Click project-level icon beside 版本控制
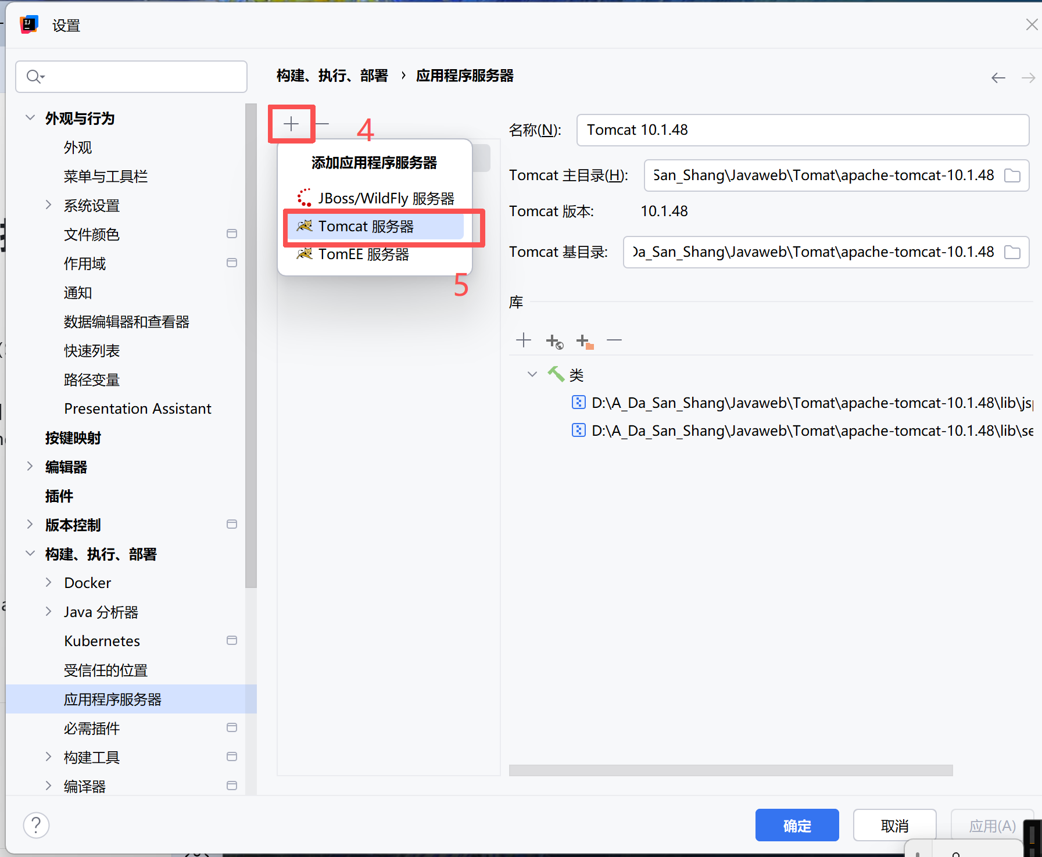1042x857 pixels. point(232,525)
